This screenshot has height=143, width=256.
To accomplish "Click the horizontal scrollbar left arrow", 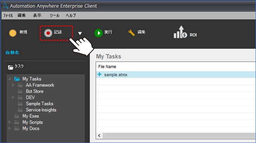I will coord(99,136).
